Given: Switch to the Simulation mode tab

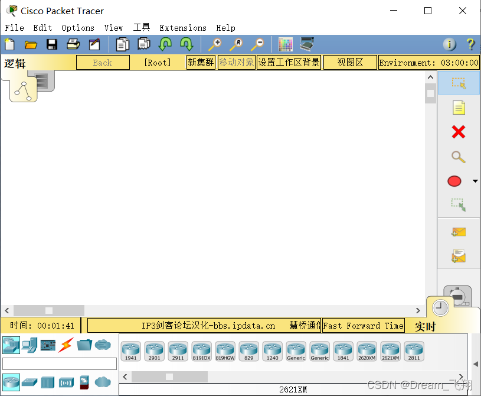Looking at the screenshot, I should tap(458, 296).
